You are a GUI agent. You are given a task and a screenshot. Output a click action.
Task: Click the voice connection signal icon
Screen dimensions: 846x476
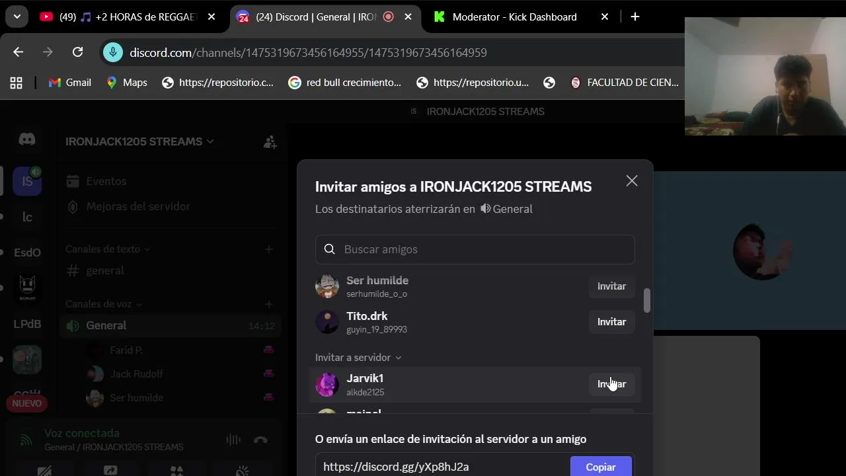click(x=26, y=440)
